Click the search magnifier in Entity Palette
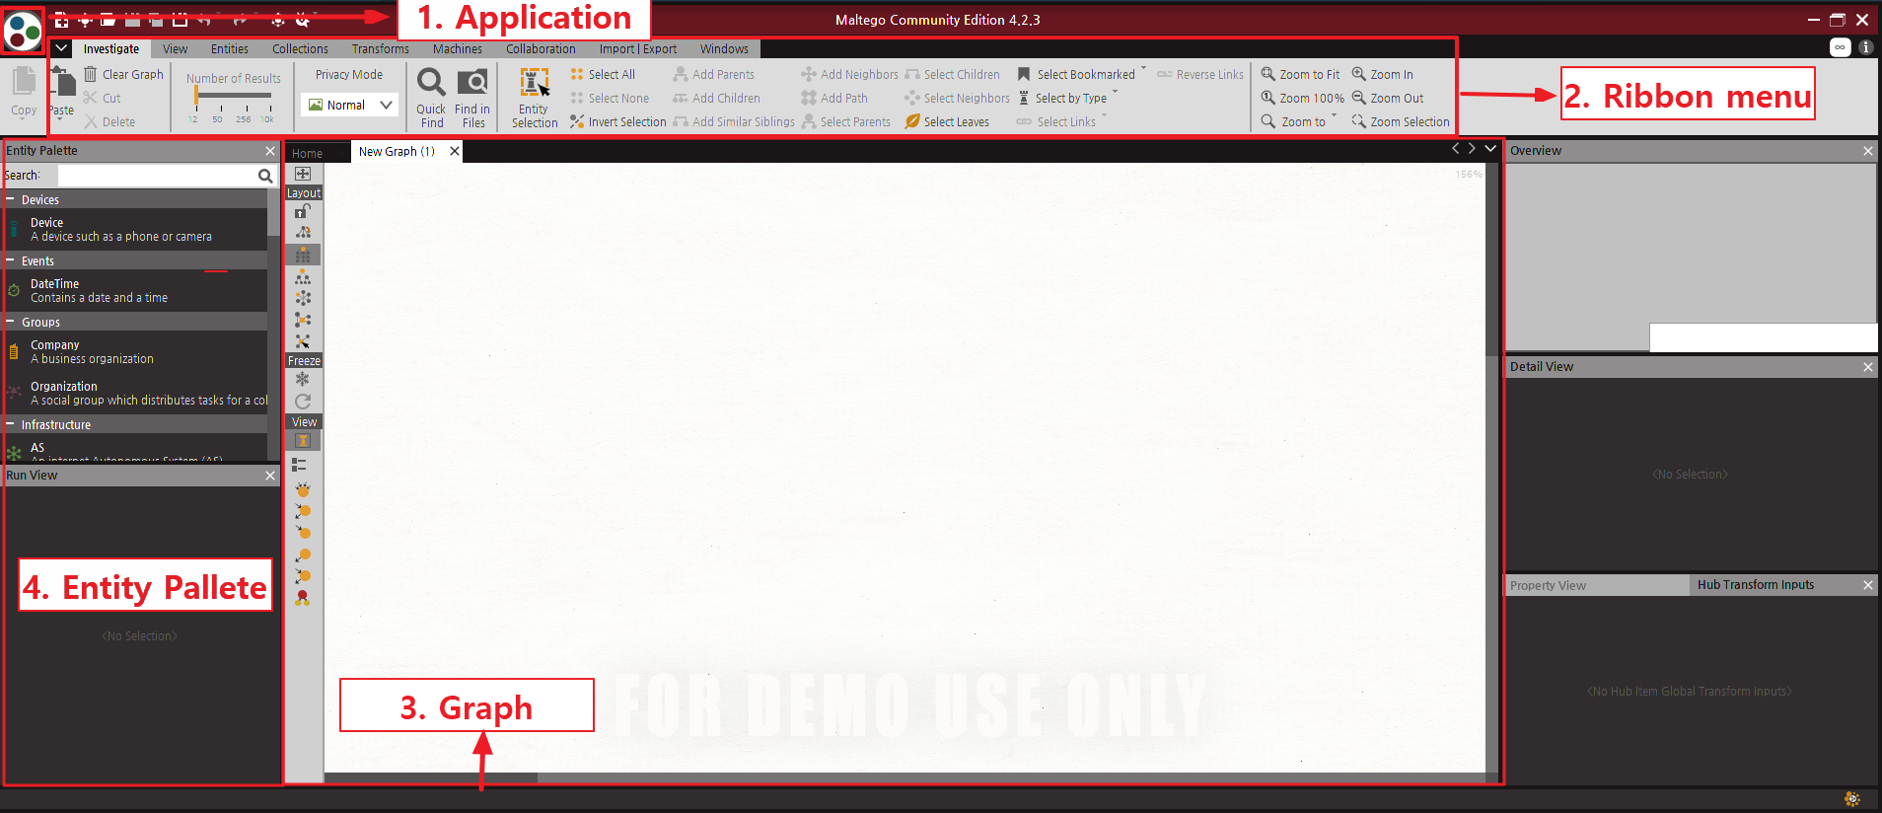The image size is (1882, 813). [x=264, y=176]
